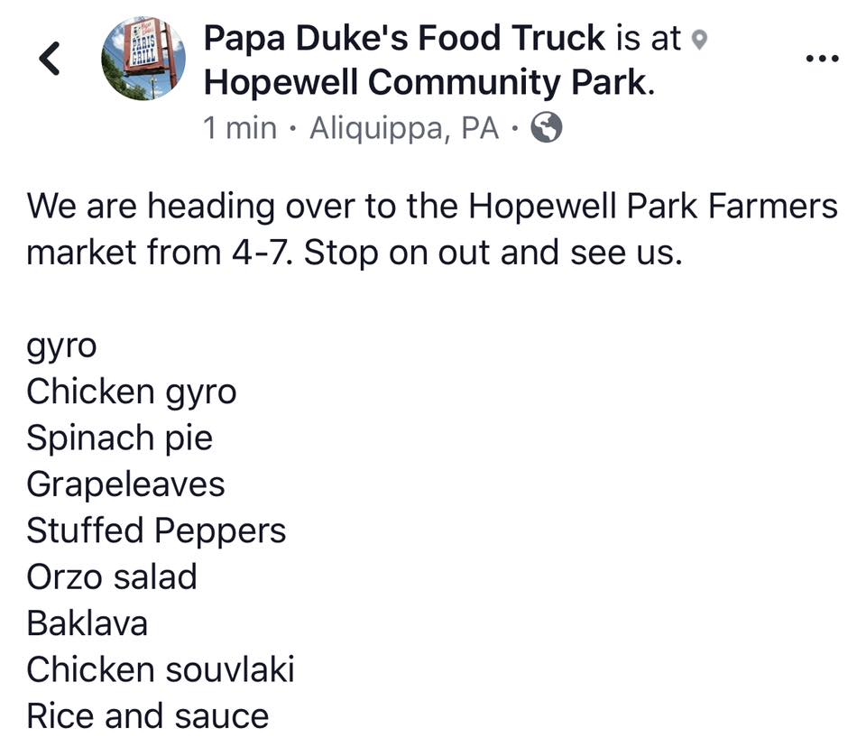Tap the "Grapeleaves" menu line

tap(125, 484)
